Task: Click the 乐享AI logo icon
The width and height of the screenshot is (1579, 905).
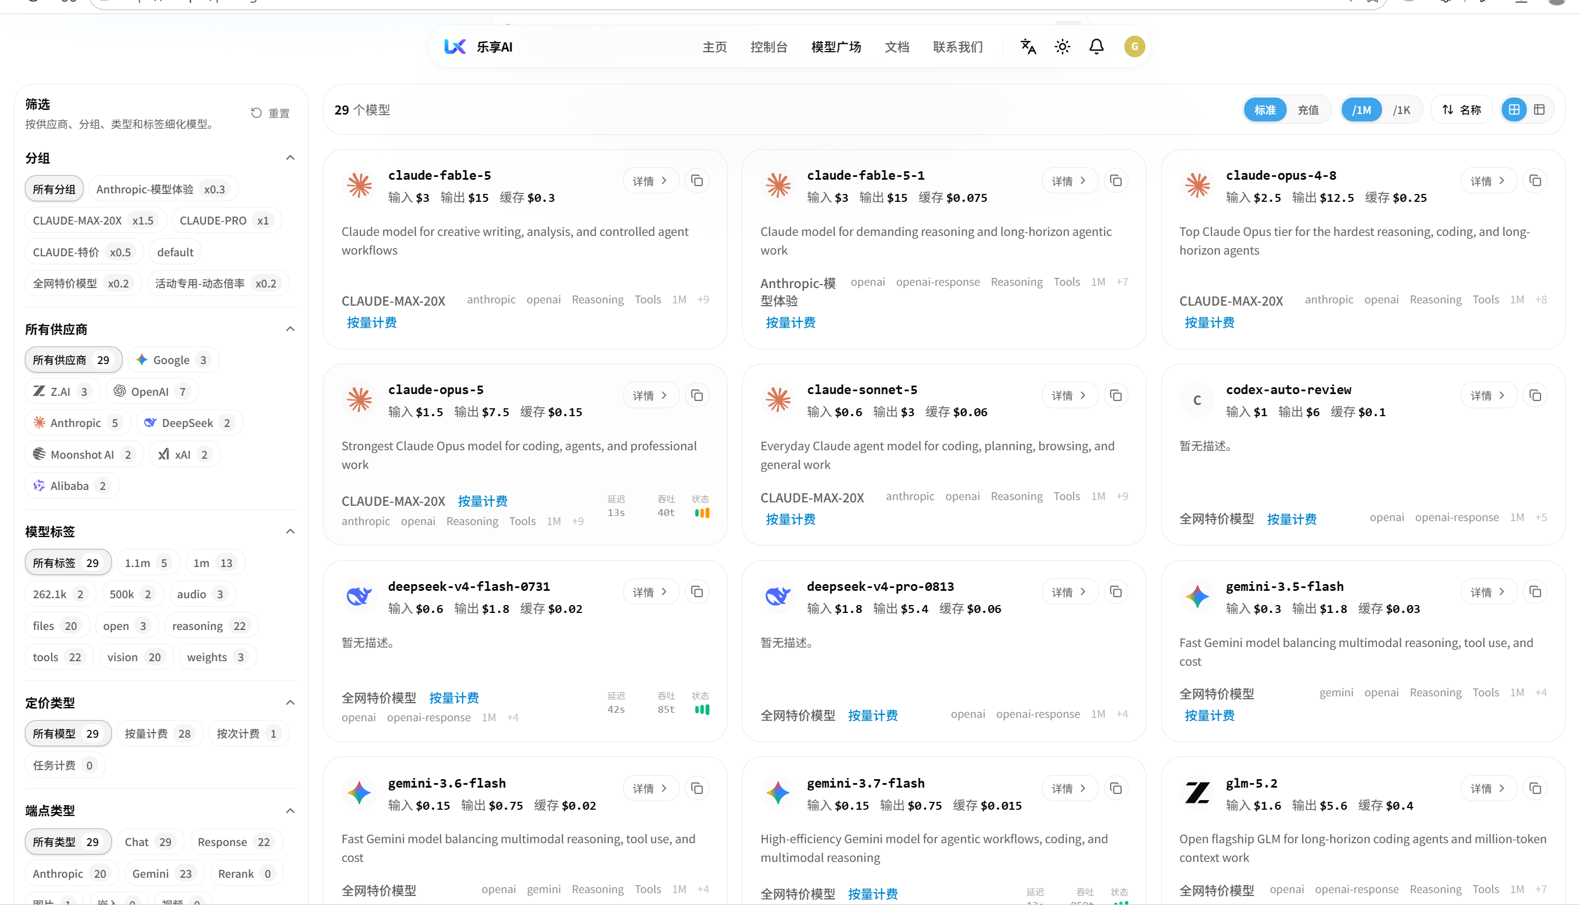Action: 455,46
